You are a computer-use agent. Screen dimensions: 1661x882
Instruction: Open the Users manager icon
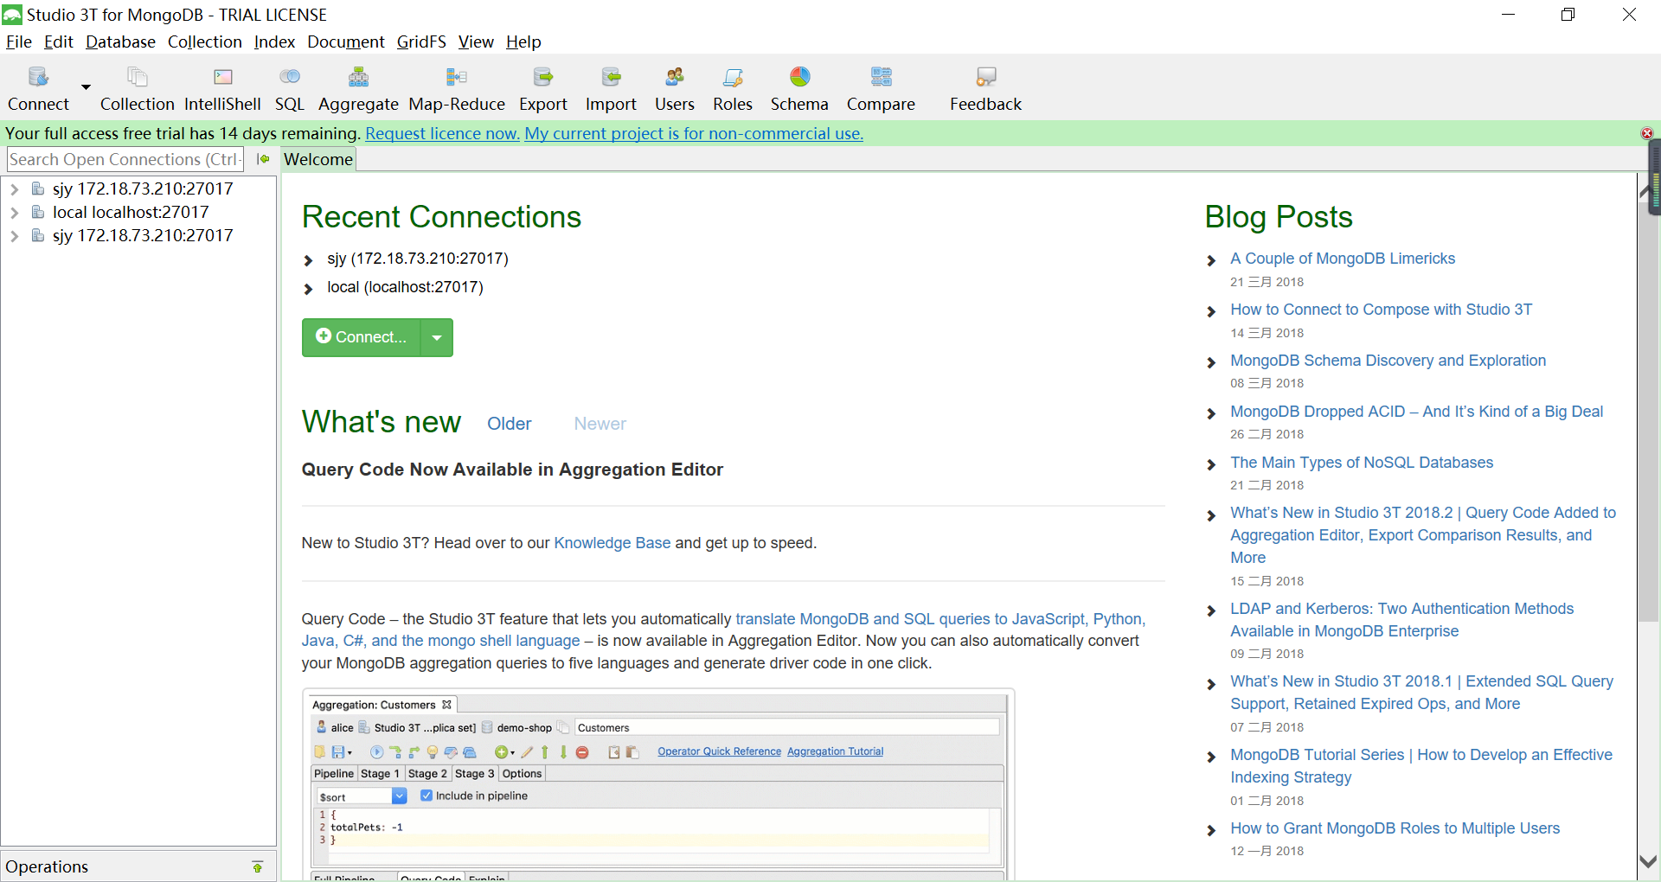pos(675,89)
